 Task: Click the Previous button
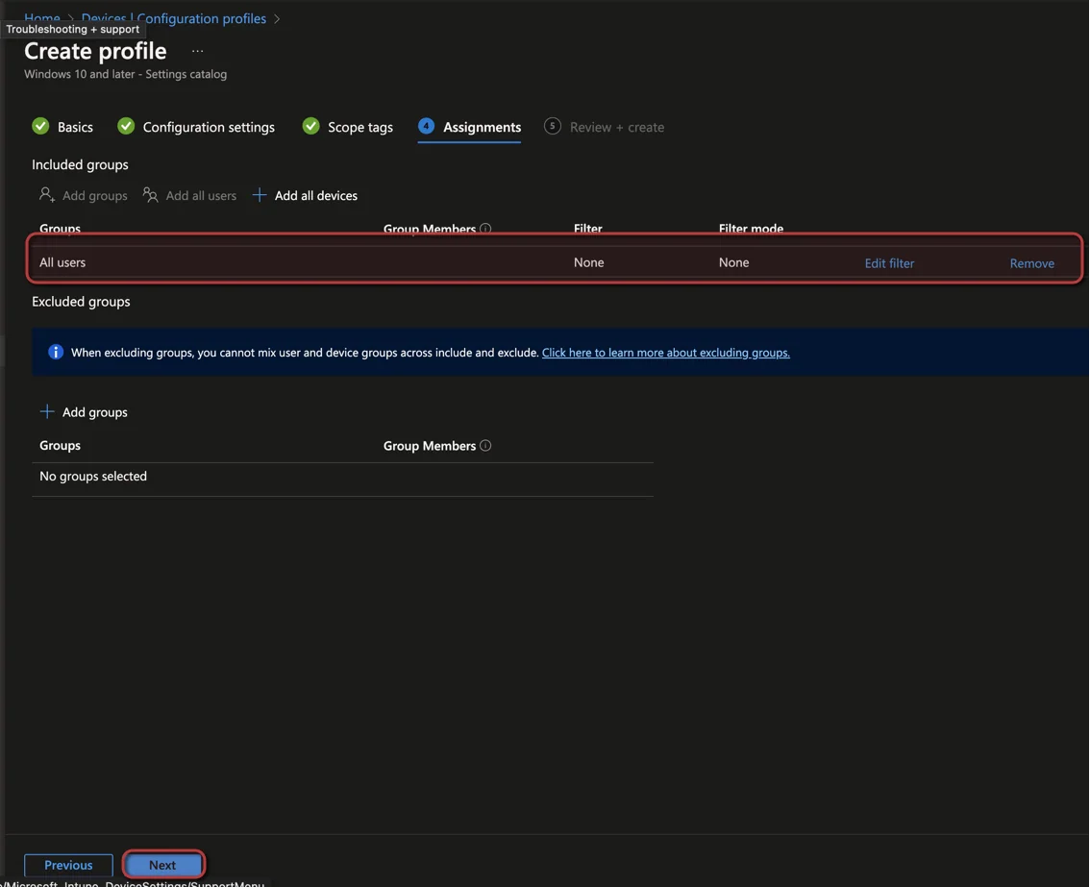[x=68, y=865]
